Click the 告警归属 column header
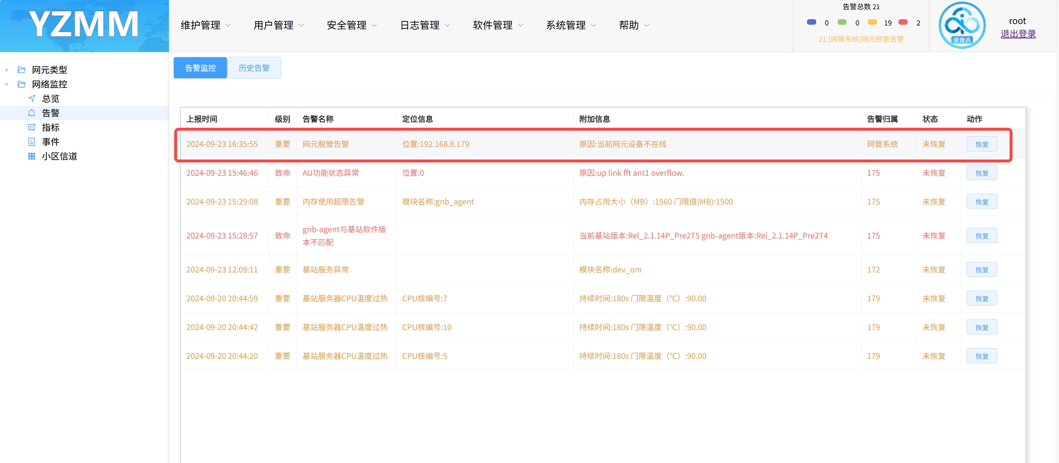This screenshot has height=463, width=1059. [x=882, y=119]
